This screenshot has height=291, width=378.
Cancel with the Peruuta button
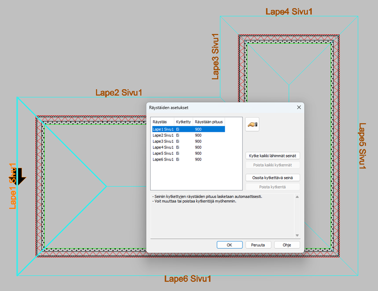pos(258,245)
